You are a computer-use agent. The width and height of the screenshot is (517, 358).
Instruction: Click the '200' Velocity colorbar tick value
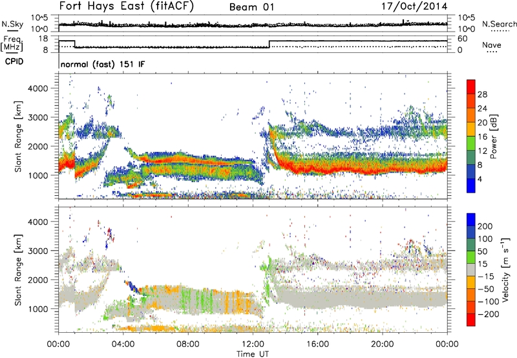point(485,226)
